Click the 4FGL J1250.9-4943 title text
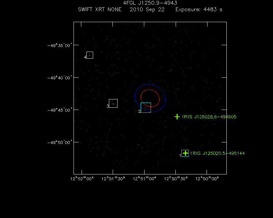Image resolution: width=273 pixels, height=218 pixels. coord(150,3)
